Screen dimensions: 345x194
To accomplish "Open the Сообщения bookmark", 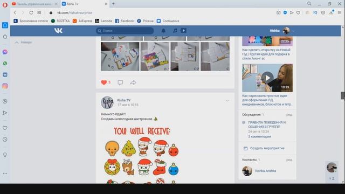I will 168,21.
